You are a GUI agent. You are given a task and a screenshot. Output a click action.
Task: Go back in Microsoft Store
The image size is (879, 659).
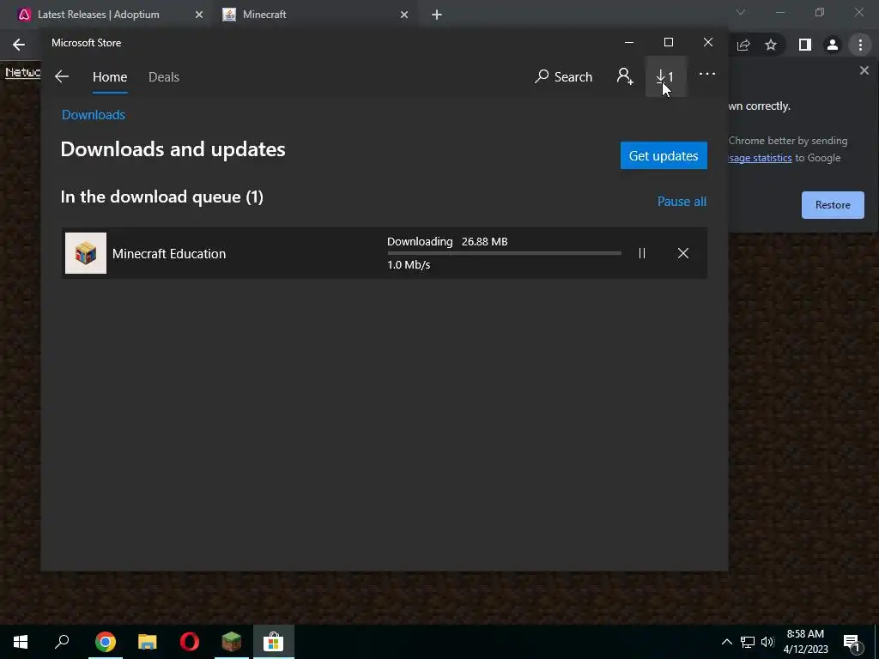click(x=62, y=76)
